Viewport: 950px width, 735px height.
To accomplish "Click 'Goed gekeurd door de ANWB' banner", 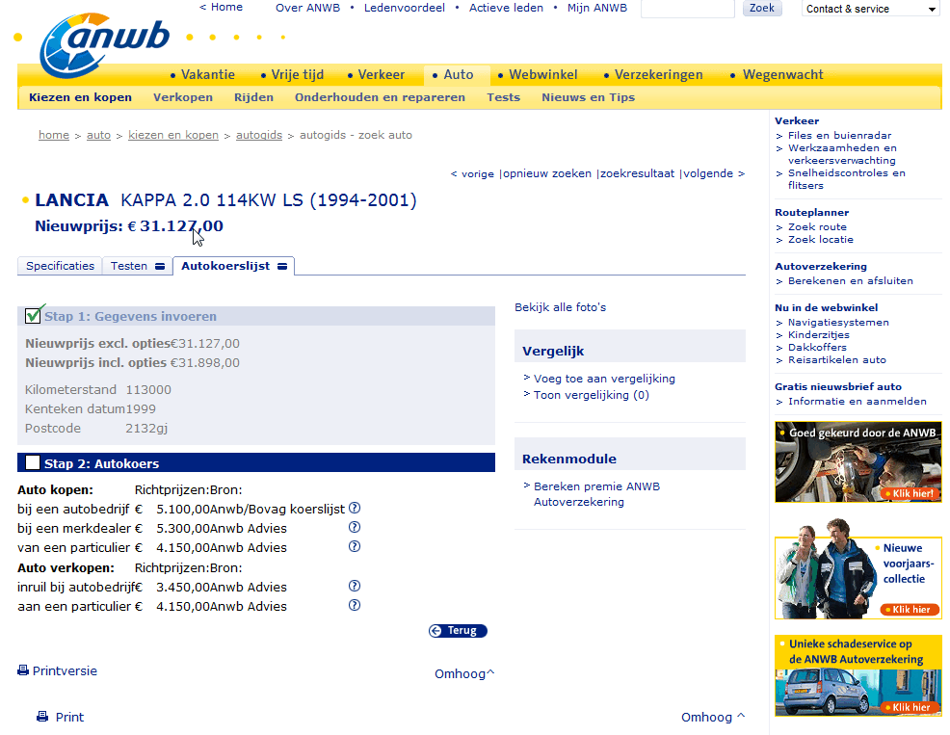I will pyautogui.click(x=858, y=462).
